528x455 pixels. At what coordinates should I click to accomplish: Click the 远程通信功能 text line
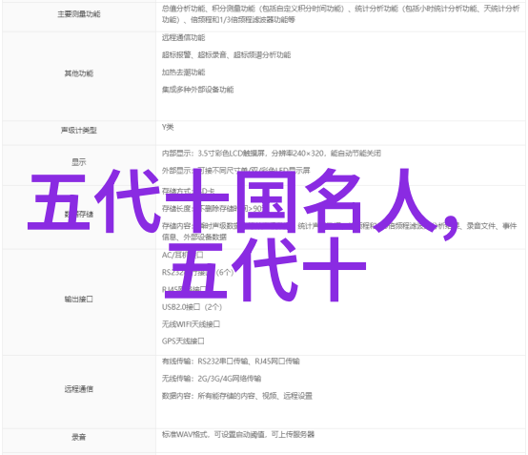[184, 37]
